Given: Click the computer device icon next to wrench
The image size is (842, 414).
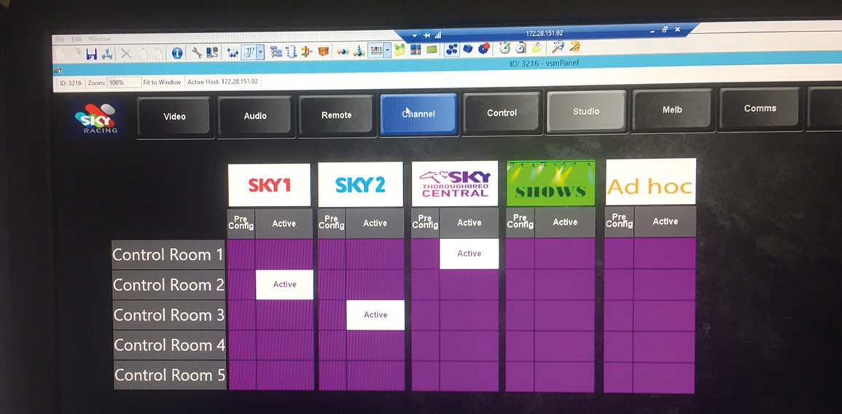Looking at the screenshot, I should (212, 52).
